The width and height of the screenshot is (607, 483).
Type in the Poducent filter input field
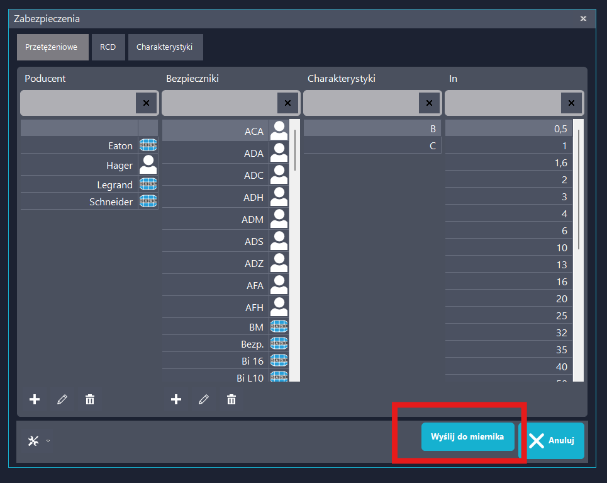pos(77,103)
